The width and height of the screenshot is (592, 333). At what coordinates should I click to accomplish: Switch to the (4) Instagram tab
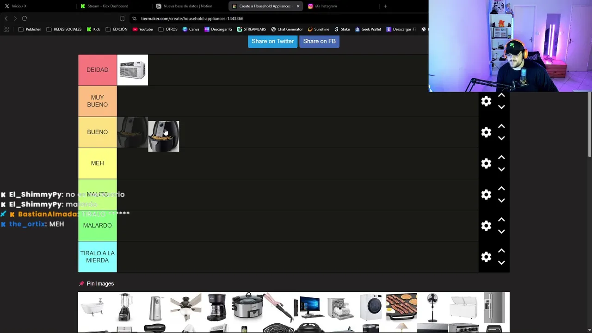tap(342, 6)
